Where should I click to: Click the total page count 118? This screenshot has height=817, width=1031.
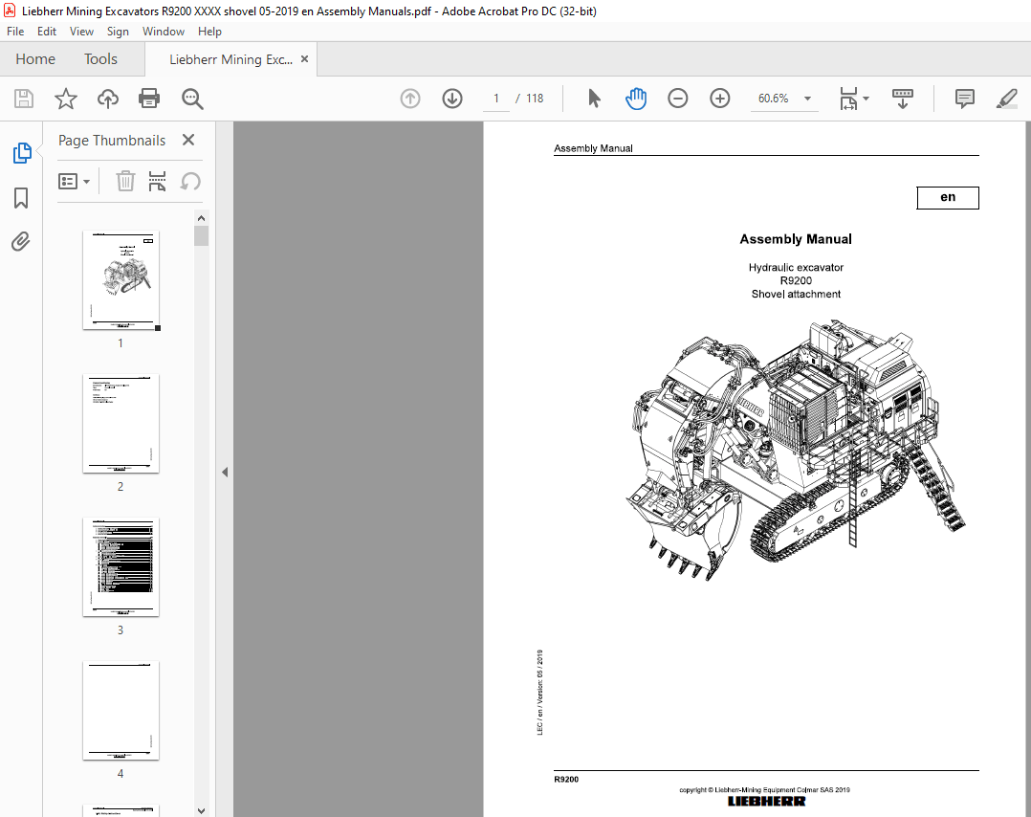pyautogui.click(x=535, y=99)
